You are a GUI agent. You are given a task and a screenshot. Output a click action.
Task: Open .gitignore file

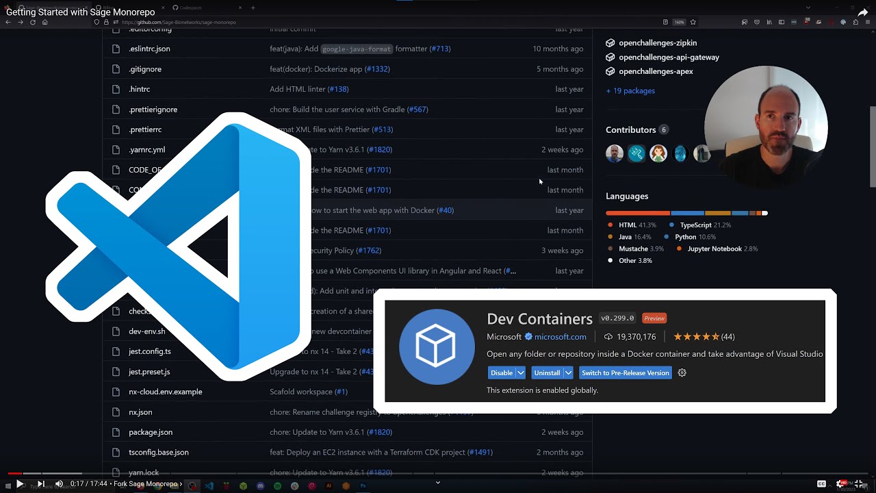tap(145, 69)
